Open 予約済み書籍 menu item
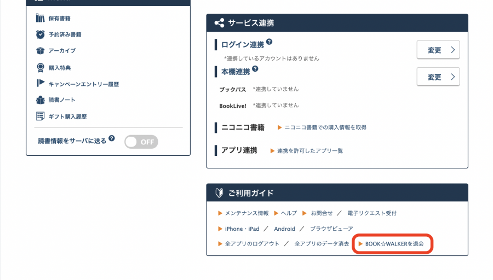This screenshot has height=280, width=493. coord(65,34)
